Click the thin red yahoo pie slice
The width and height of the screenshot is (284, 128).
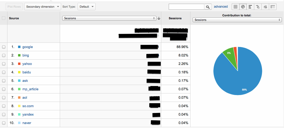235,54
